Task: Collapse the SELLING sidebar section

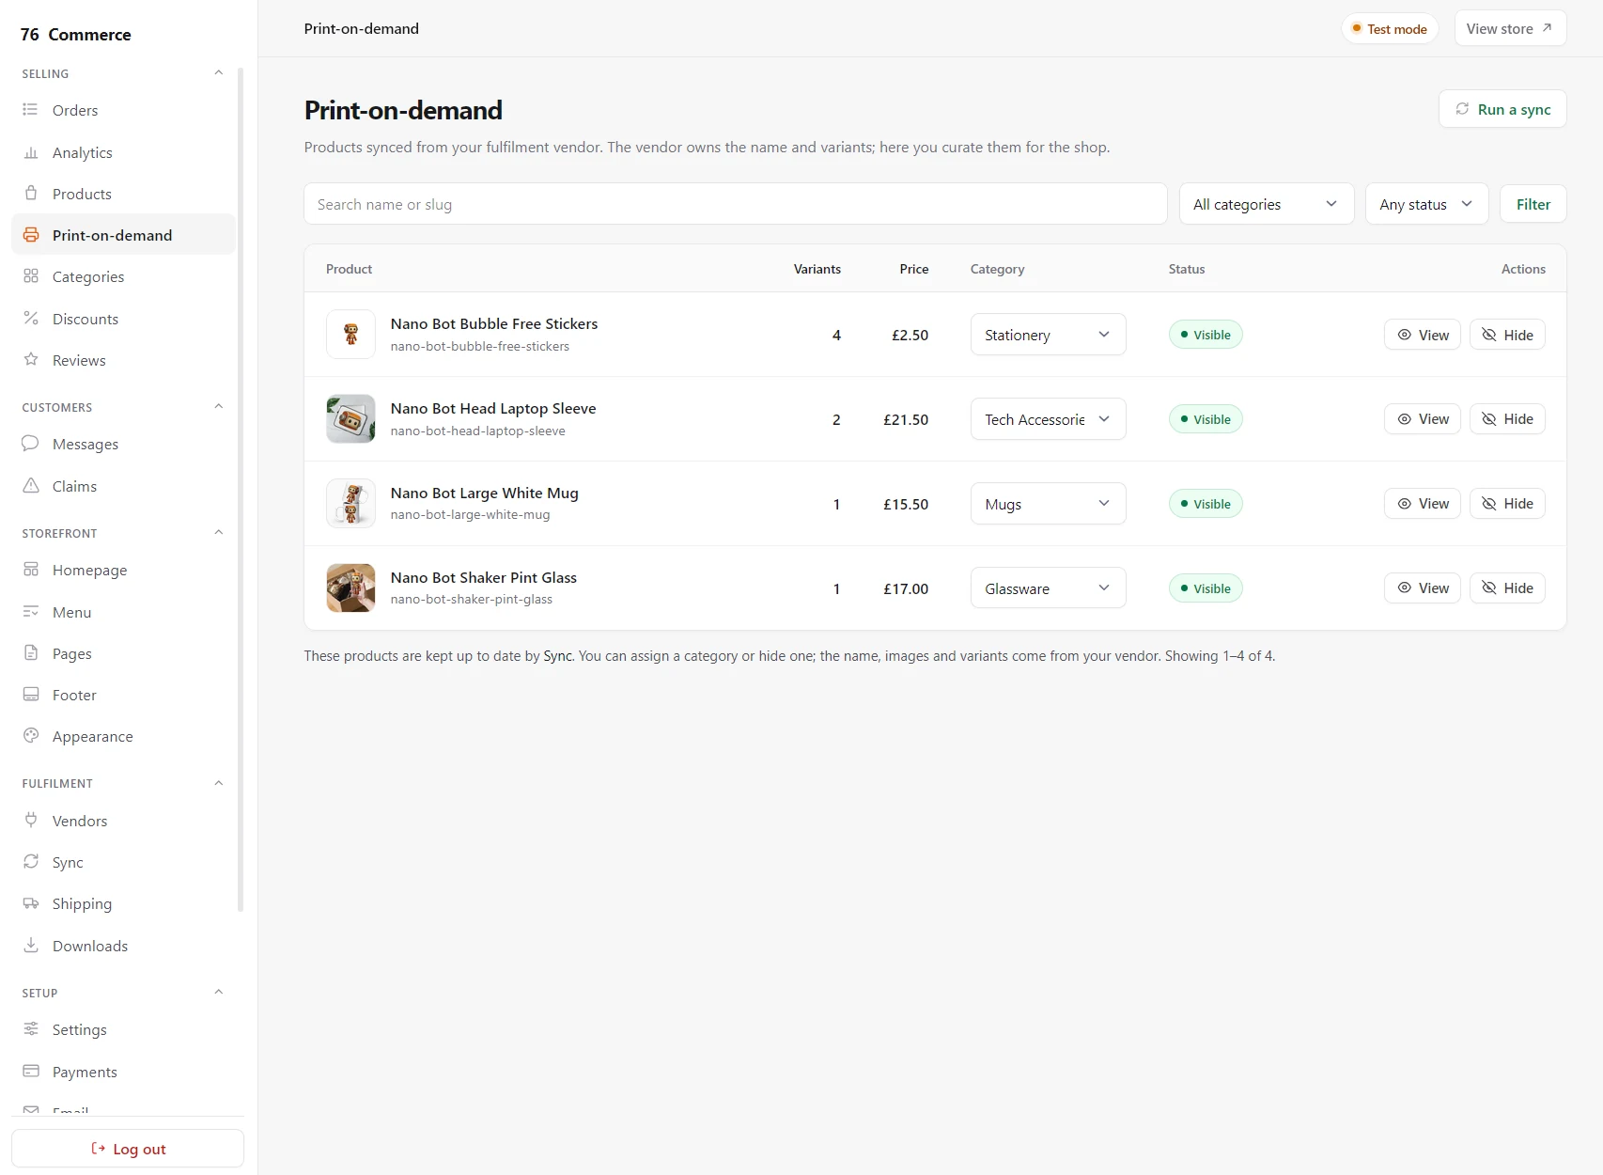Action: (x=218, y=73)
